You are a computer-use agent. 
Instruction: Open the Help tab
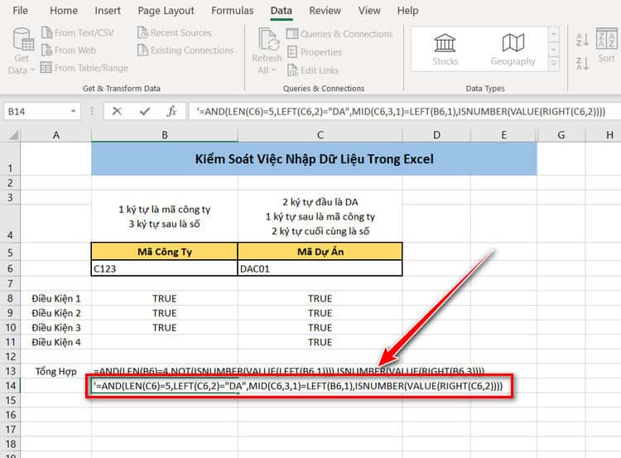click(x=407, y=11)
